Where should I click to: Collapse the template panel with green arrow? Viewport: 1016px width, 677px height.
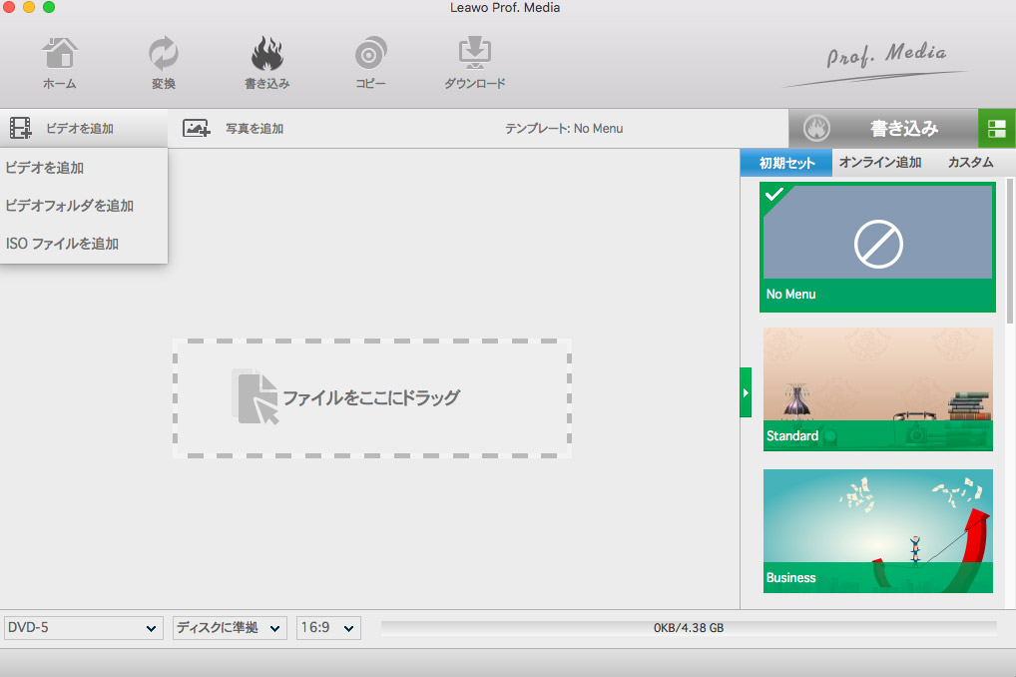(x=745, y=393)
